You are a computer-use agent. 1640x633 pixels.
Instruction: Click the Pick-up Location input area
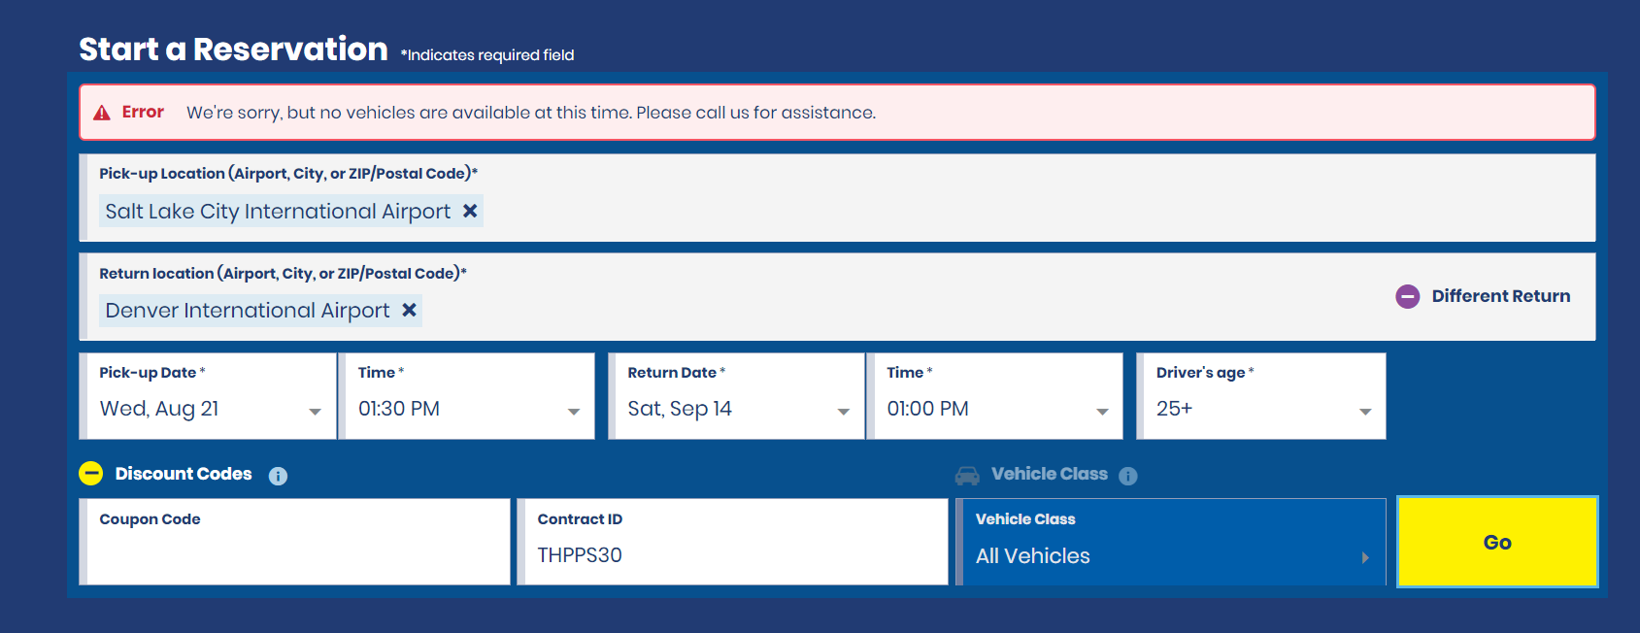tap(971, 210)
